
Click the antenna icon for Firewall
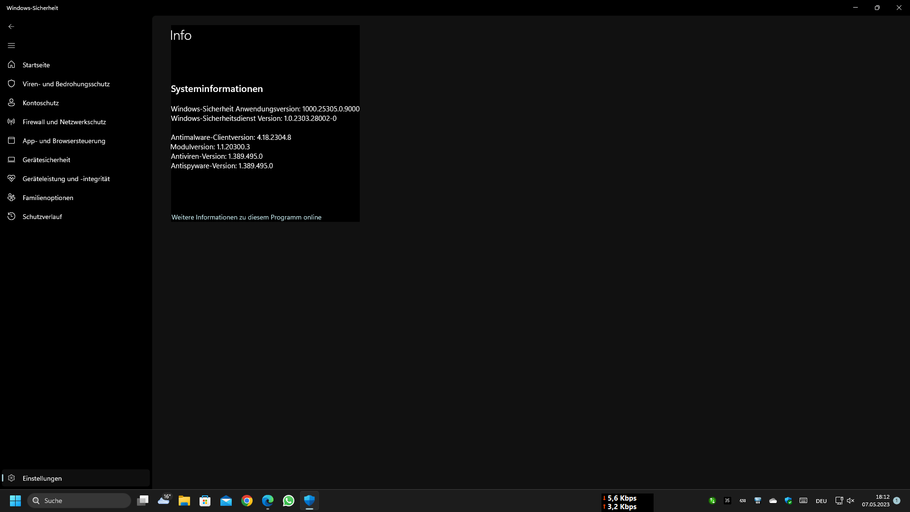point(11,121)
